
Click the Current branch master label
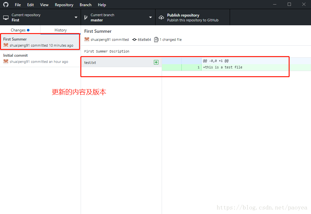click(x=102, y=18)
